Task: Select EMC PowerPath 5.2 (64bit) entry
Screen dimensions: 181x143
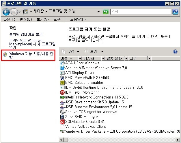Action: click(x=87, y=78)
